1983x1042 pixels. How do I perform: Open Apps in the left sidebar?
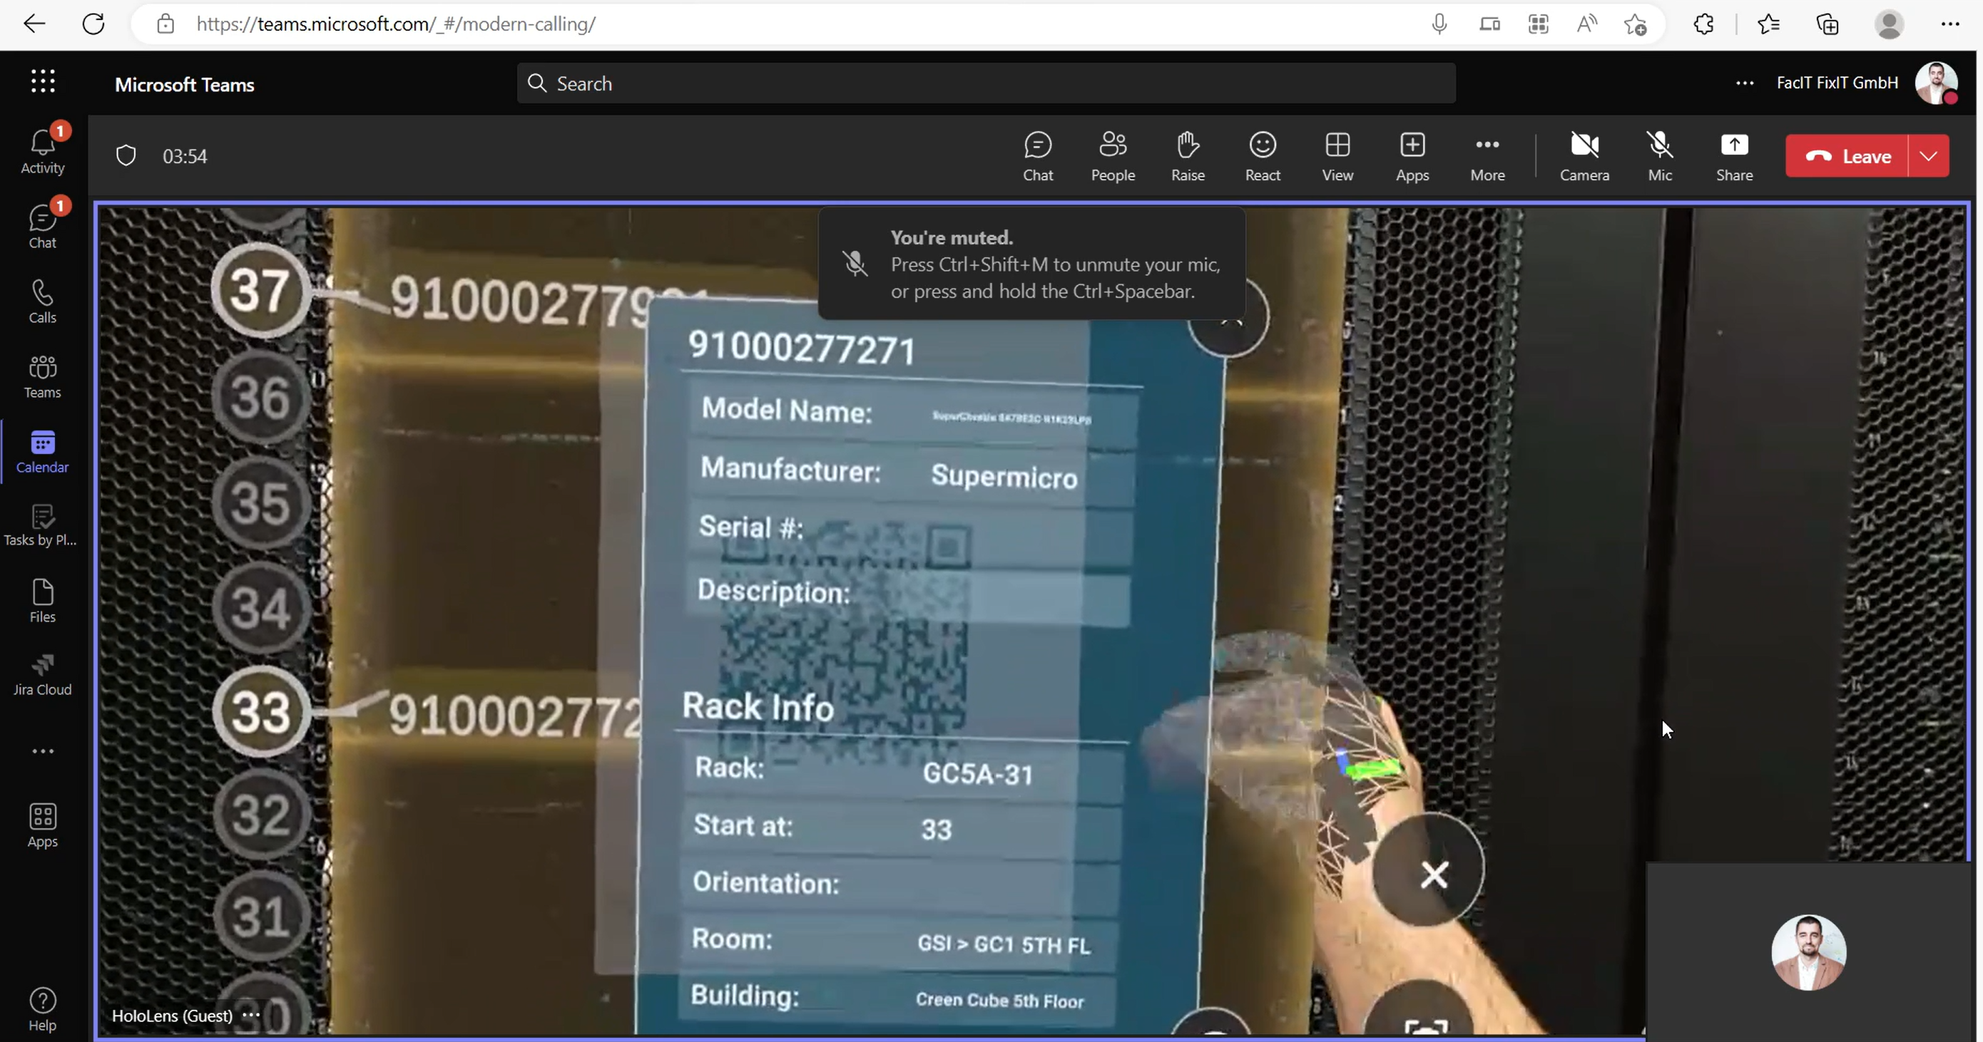[x=42, y=826]
